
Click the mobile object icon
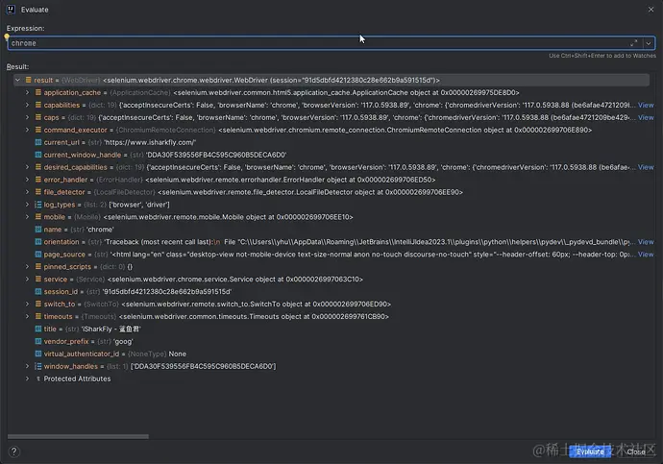(38, 217)
